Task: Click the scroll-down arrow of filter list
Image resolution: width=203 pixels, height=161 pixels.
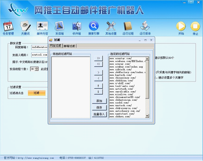Action: [147, 116]
